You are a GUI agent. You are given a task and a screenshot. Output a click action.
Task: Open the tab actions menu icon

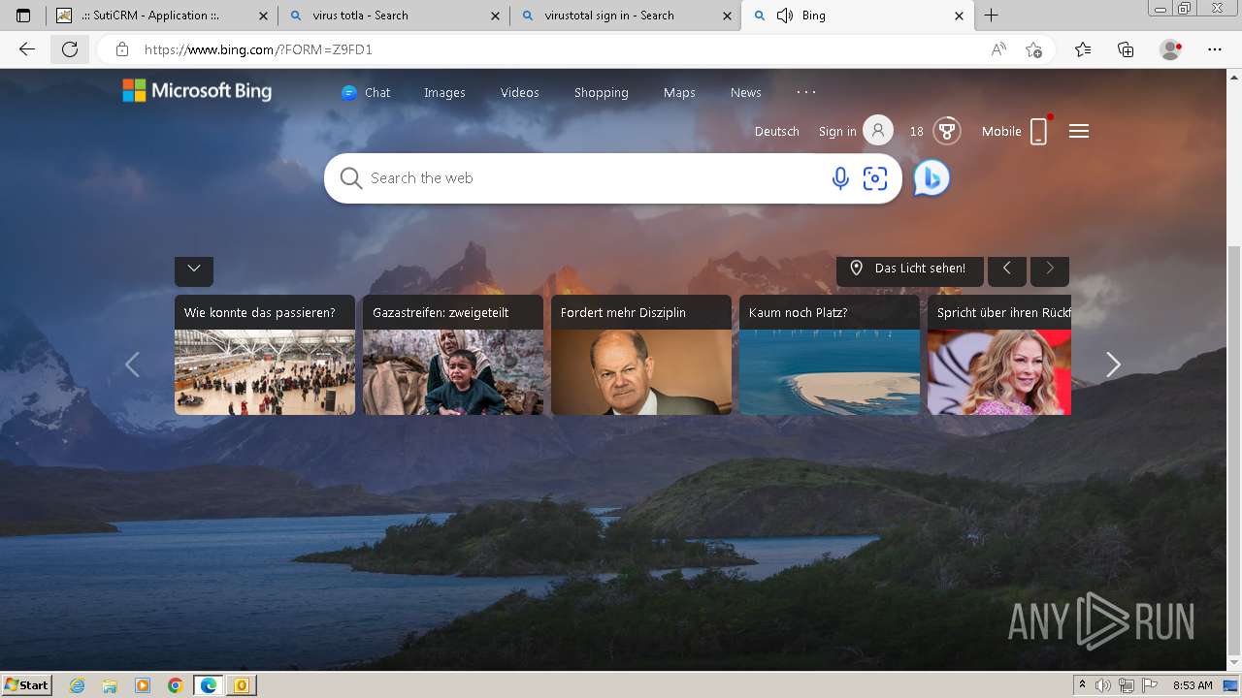click(23, 16)
